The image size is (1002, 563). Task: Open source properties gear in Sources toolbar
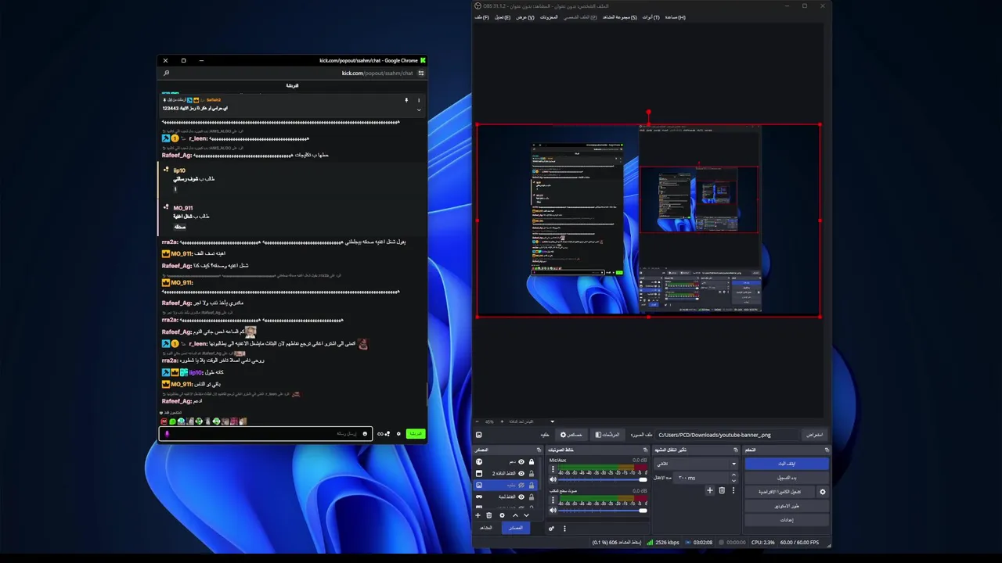[x=502, y=515]
